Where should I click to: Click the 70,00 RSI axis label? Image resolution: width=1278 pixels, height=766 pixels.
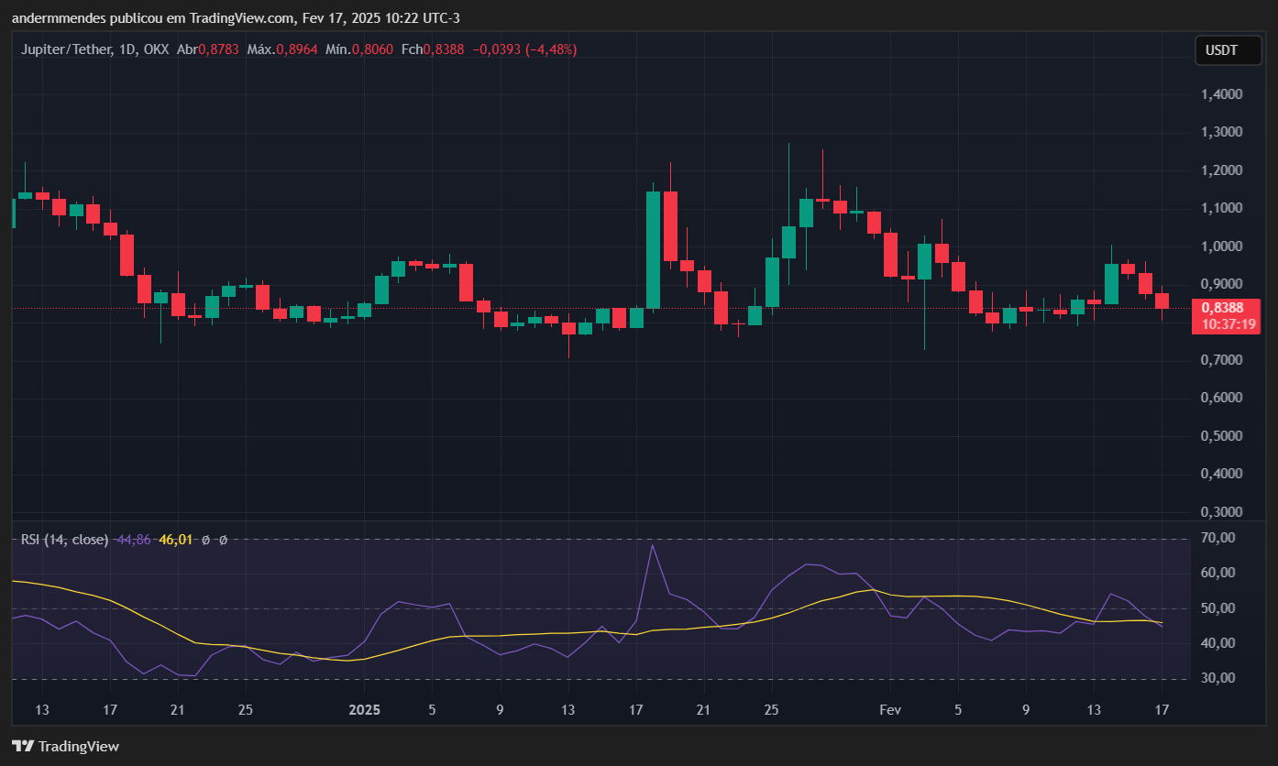point(1219,537)
